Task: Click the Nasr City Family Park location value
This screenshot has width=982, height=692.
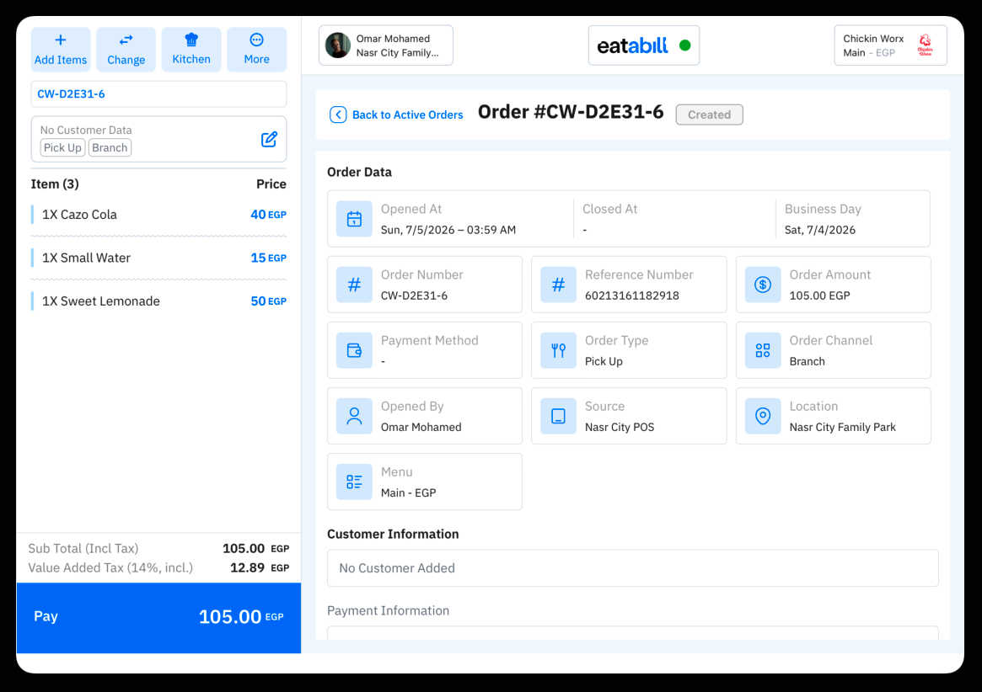Action: click(842, 427)
